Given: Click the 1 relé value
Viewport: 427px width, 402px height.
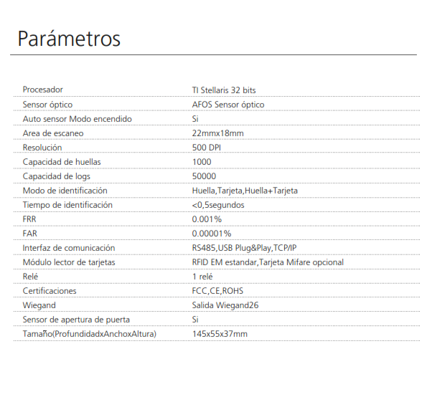Looking at the screenshot, I should click(202, 277).
